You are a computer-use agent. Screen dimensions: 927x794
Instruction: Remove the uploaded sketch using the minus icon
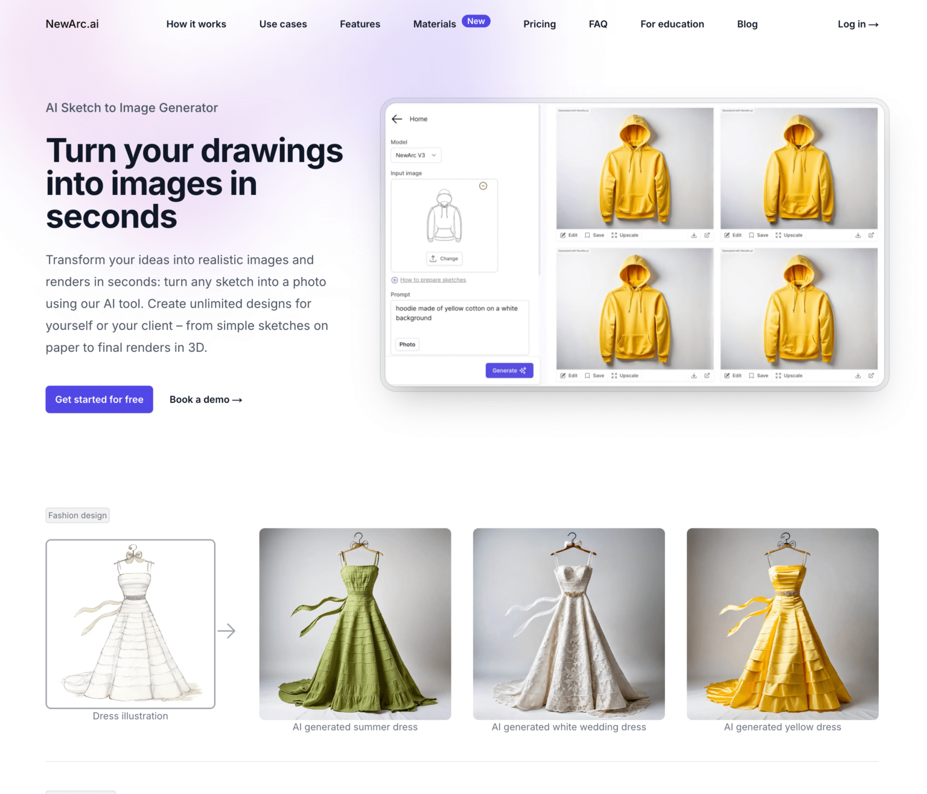[483, 186]
